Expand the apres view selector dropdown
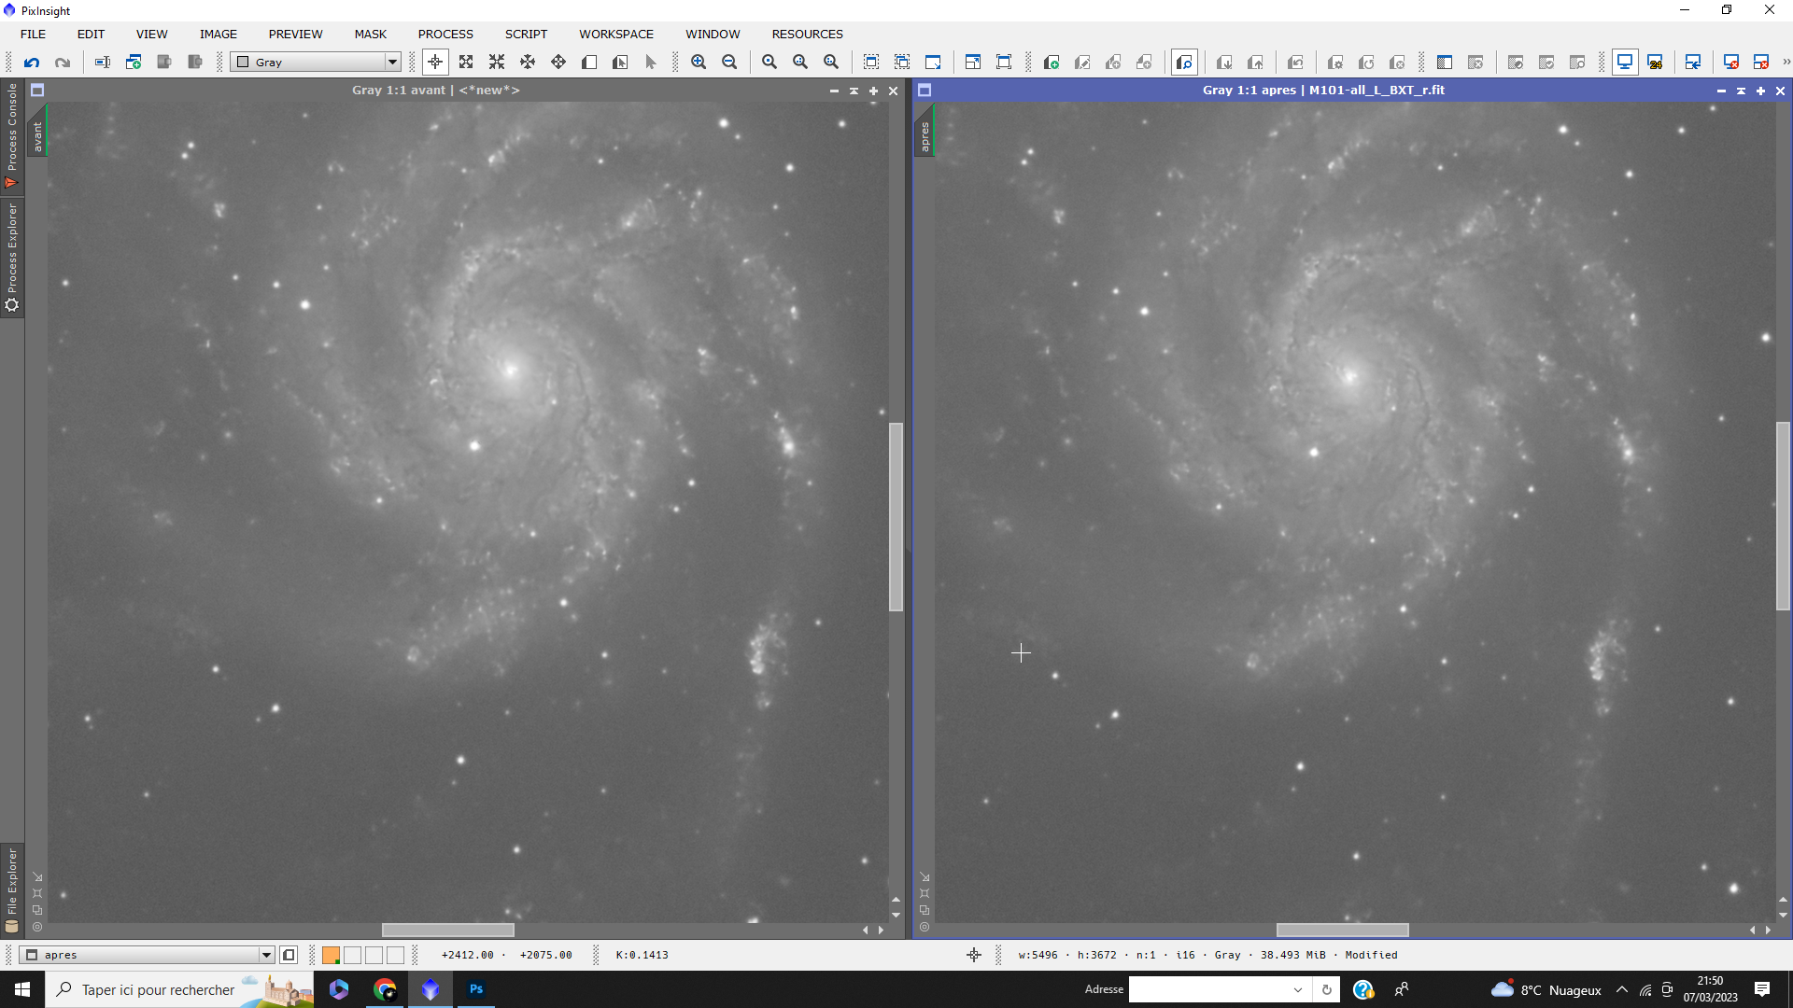1793x1008 pixels. [266, 955]
